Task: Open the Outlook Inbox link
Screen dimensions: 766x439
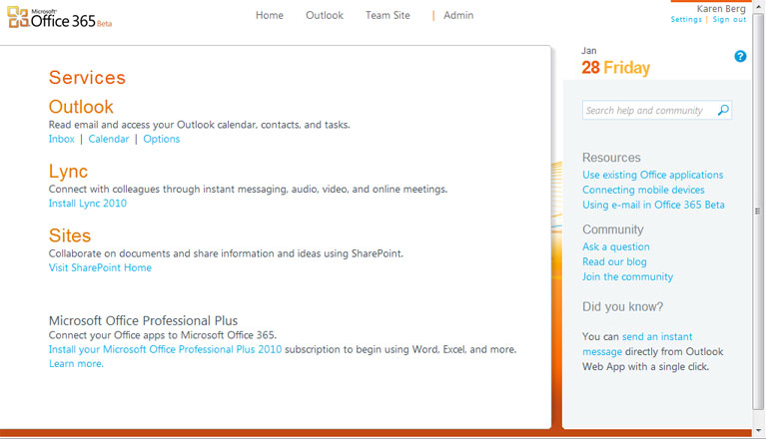Action: tap(62, 140)
